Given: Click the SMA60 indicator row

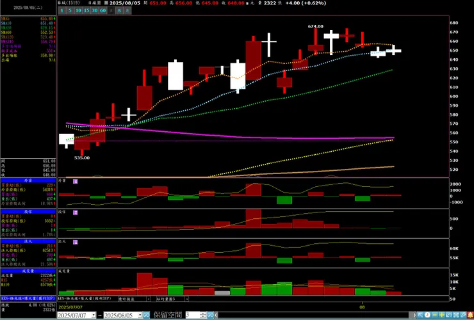Looking at the screenshot, I should pyautogui.click(x=28, y=33).
